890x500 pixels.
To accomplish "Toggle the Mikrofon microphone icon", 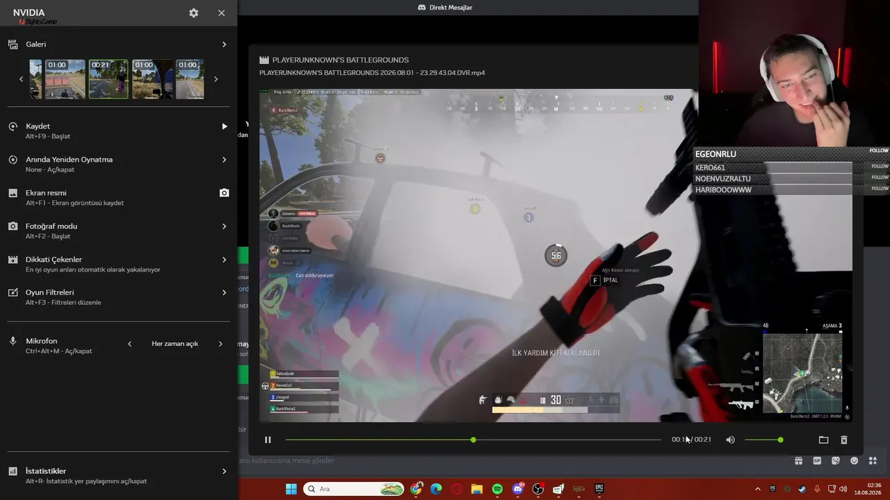I will pyautogui.click(x=13, y=342).
